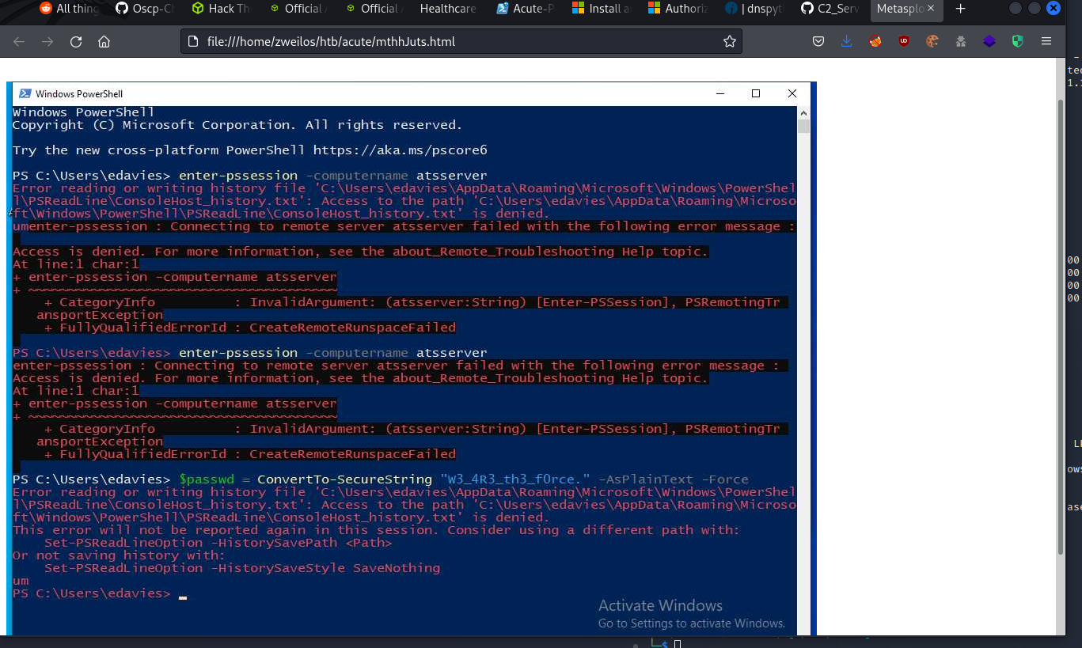Click the Save to Pocket icon

click(818, 41)
